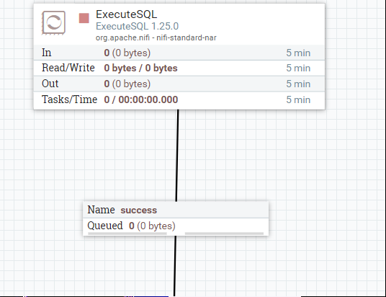Image resolution: width=386 pixels, height=297 pixels.
Task: Click the right queue size backpressure bar
Action: pos(224,233)
